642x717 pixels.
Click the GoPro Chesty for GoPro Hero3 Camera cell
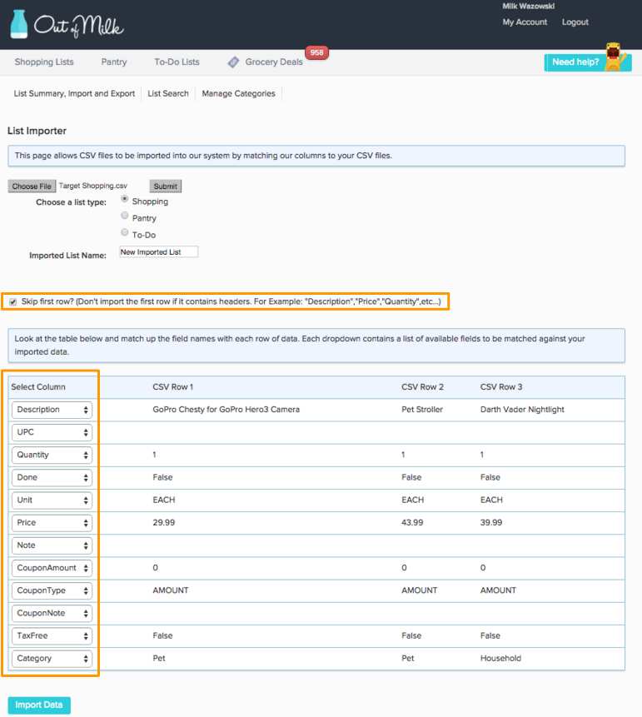(226, 409)
